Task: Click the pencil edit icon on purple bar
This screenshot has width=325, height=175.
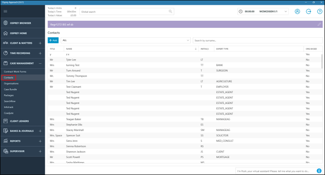Action: (x=319, y=24)
